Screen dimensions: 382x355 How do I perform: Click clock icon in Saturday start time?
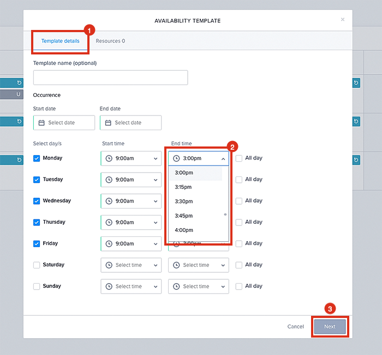(x=109, y=265)
